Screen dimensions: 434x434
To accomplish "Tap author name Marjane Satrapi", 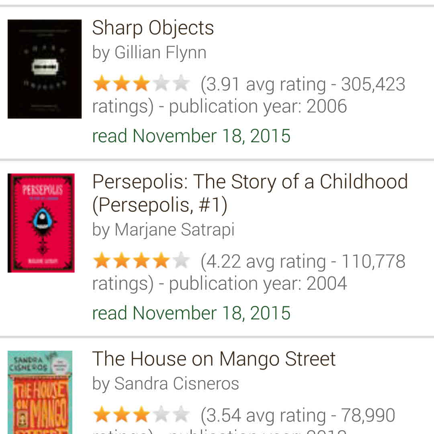I will (x=174, y=230).
